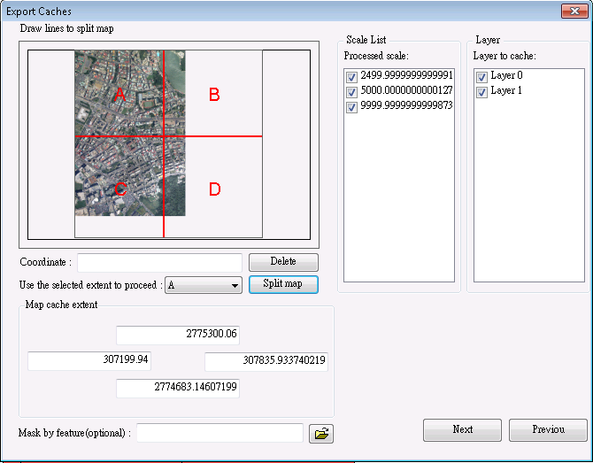Click the left extent field 307199.94

pos(89,361)
